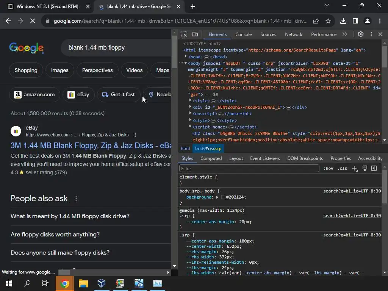Viewport: 388px width, 291px height.
Task: Open Windows taskbar search
Action: point(27,283)
